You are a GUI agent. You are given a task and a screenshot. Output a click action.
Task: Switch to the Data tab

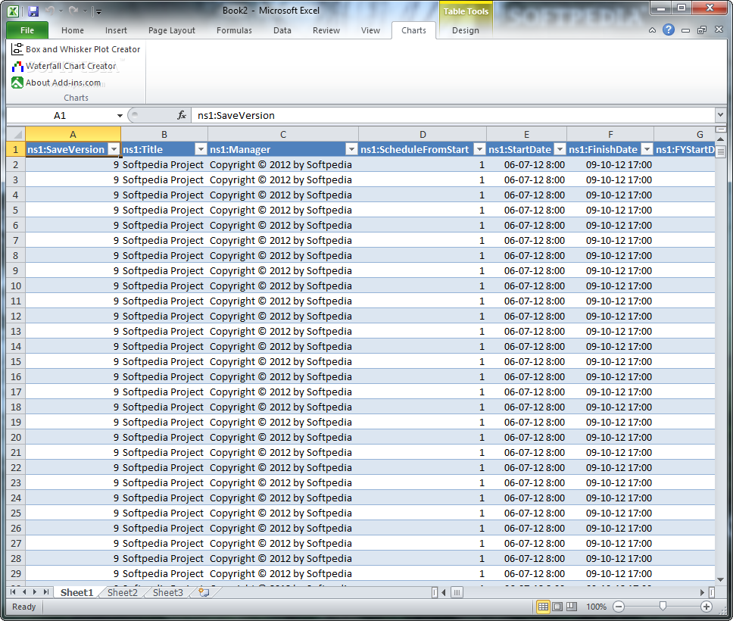282,30
